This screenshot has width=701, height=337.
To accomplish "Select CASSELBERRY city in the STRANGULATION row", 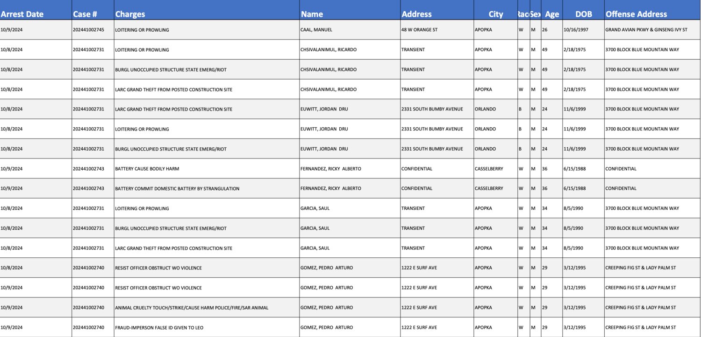I will 489,189.
